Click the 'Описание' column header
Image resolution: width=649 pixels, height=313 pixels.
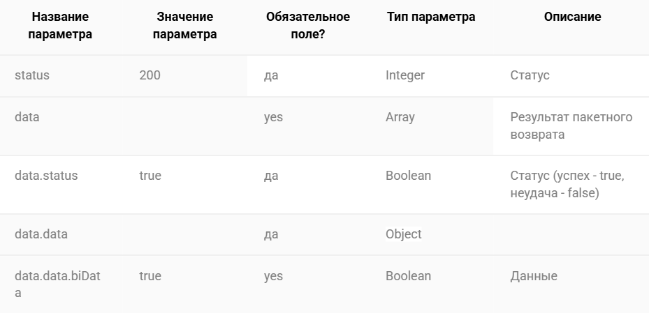(x=572, y=17)
